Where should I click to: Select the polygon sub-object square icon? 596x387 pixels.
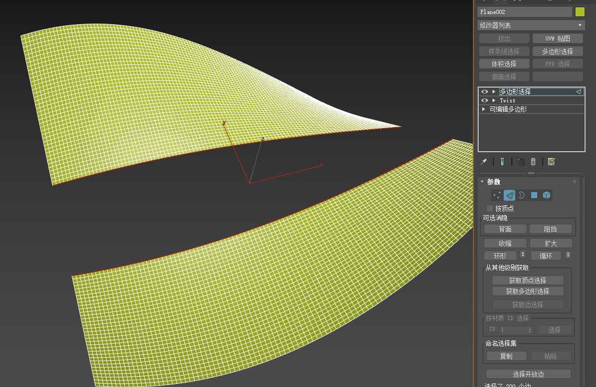[534, 195]
